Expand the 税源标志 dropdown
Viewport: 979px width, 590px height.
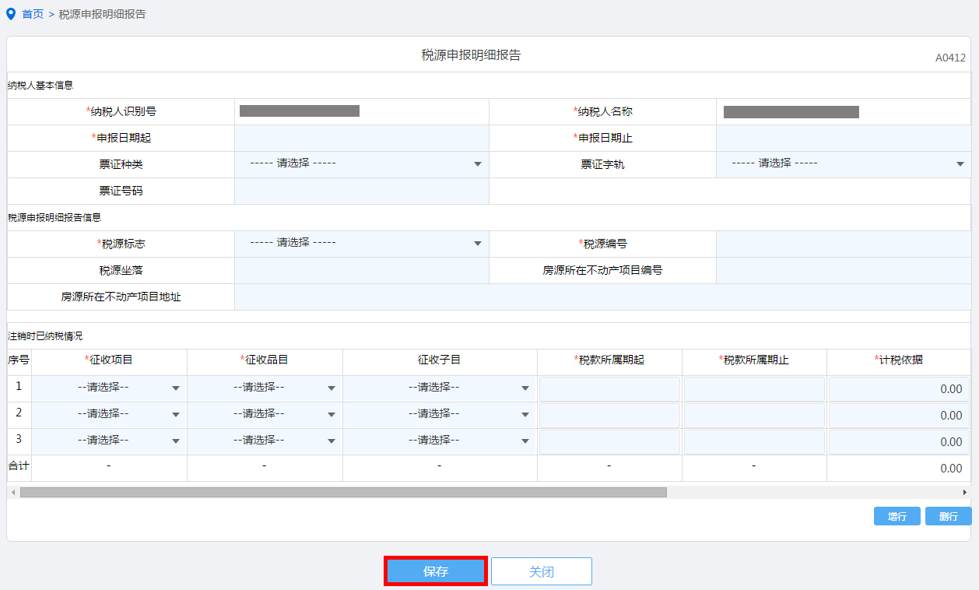[x=362, y=244]
